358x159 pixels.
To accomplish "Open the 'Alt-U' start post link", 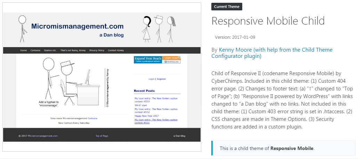I will click(141, 105).
